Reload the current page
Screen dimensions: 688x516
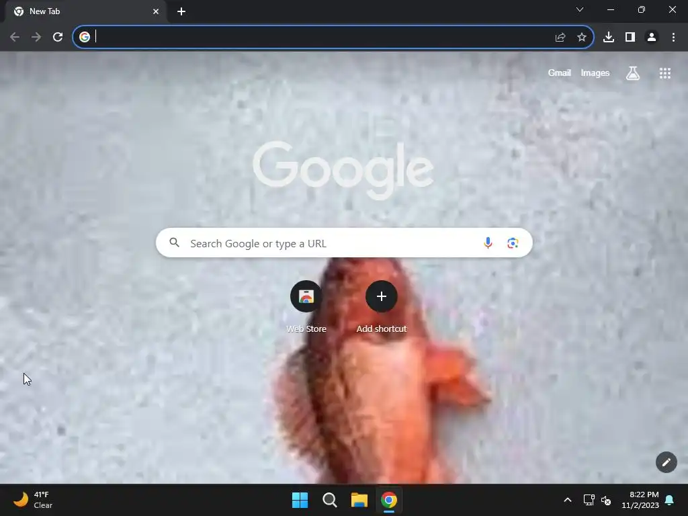point(58,38)
